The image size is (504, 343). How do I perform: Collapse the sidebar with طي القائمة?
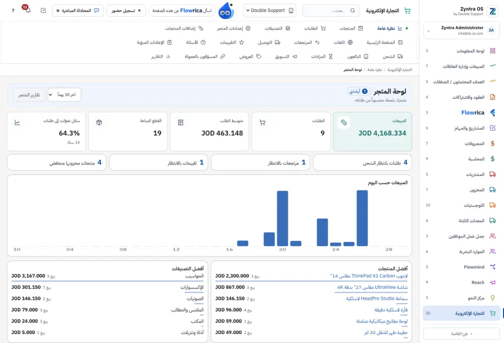pos(461,334)
